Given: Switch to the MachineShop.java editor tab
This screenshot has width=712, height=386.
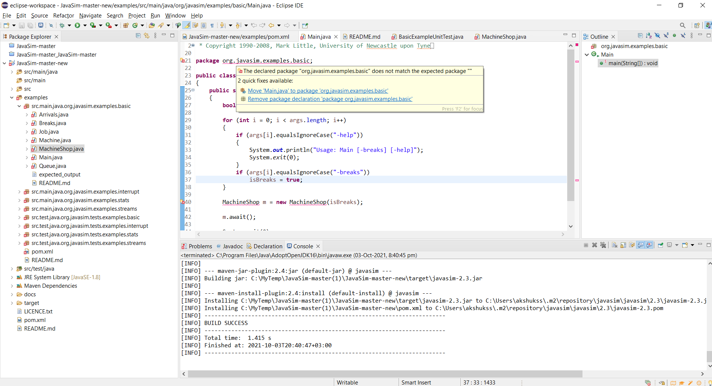Looking at the screenshot, I should coord(500,36).
